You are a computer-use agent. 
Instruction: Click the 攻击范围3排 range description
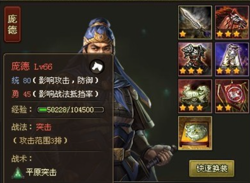coord(40,141)
